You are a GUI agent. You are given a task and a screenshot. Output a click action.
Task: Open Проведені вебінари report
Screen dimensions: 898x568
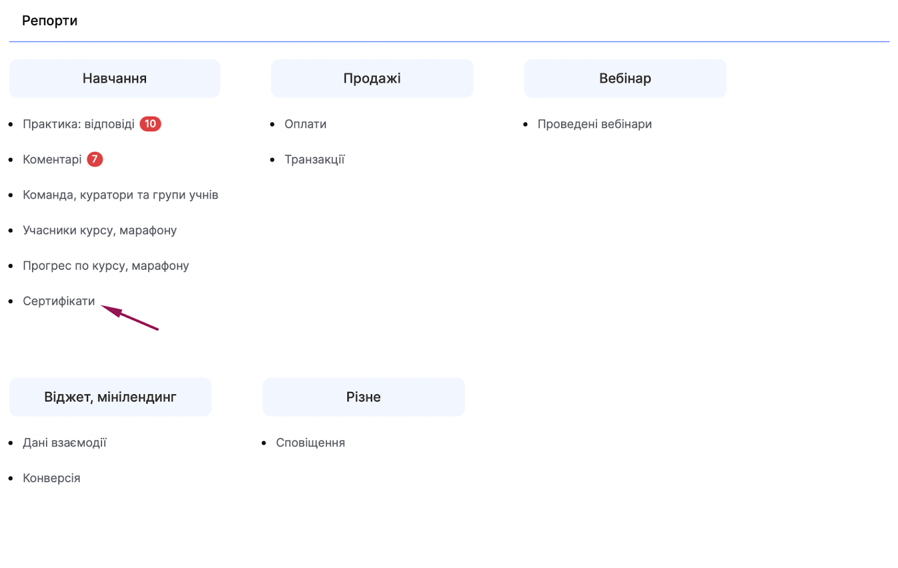[x=594, y=124]
